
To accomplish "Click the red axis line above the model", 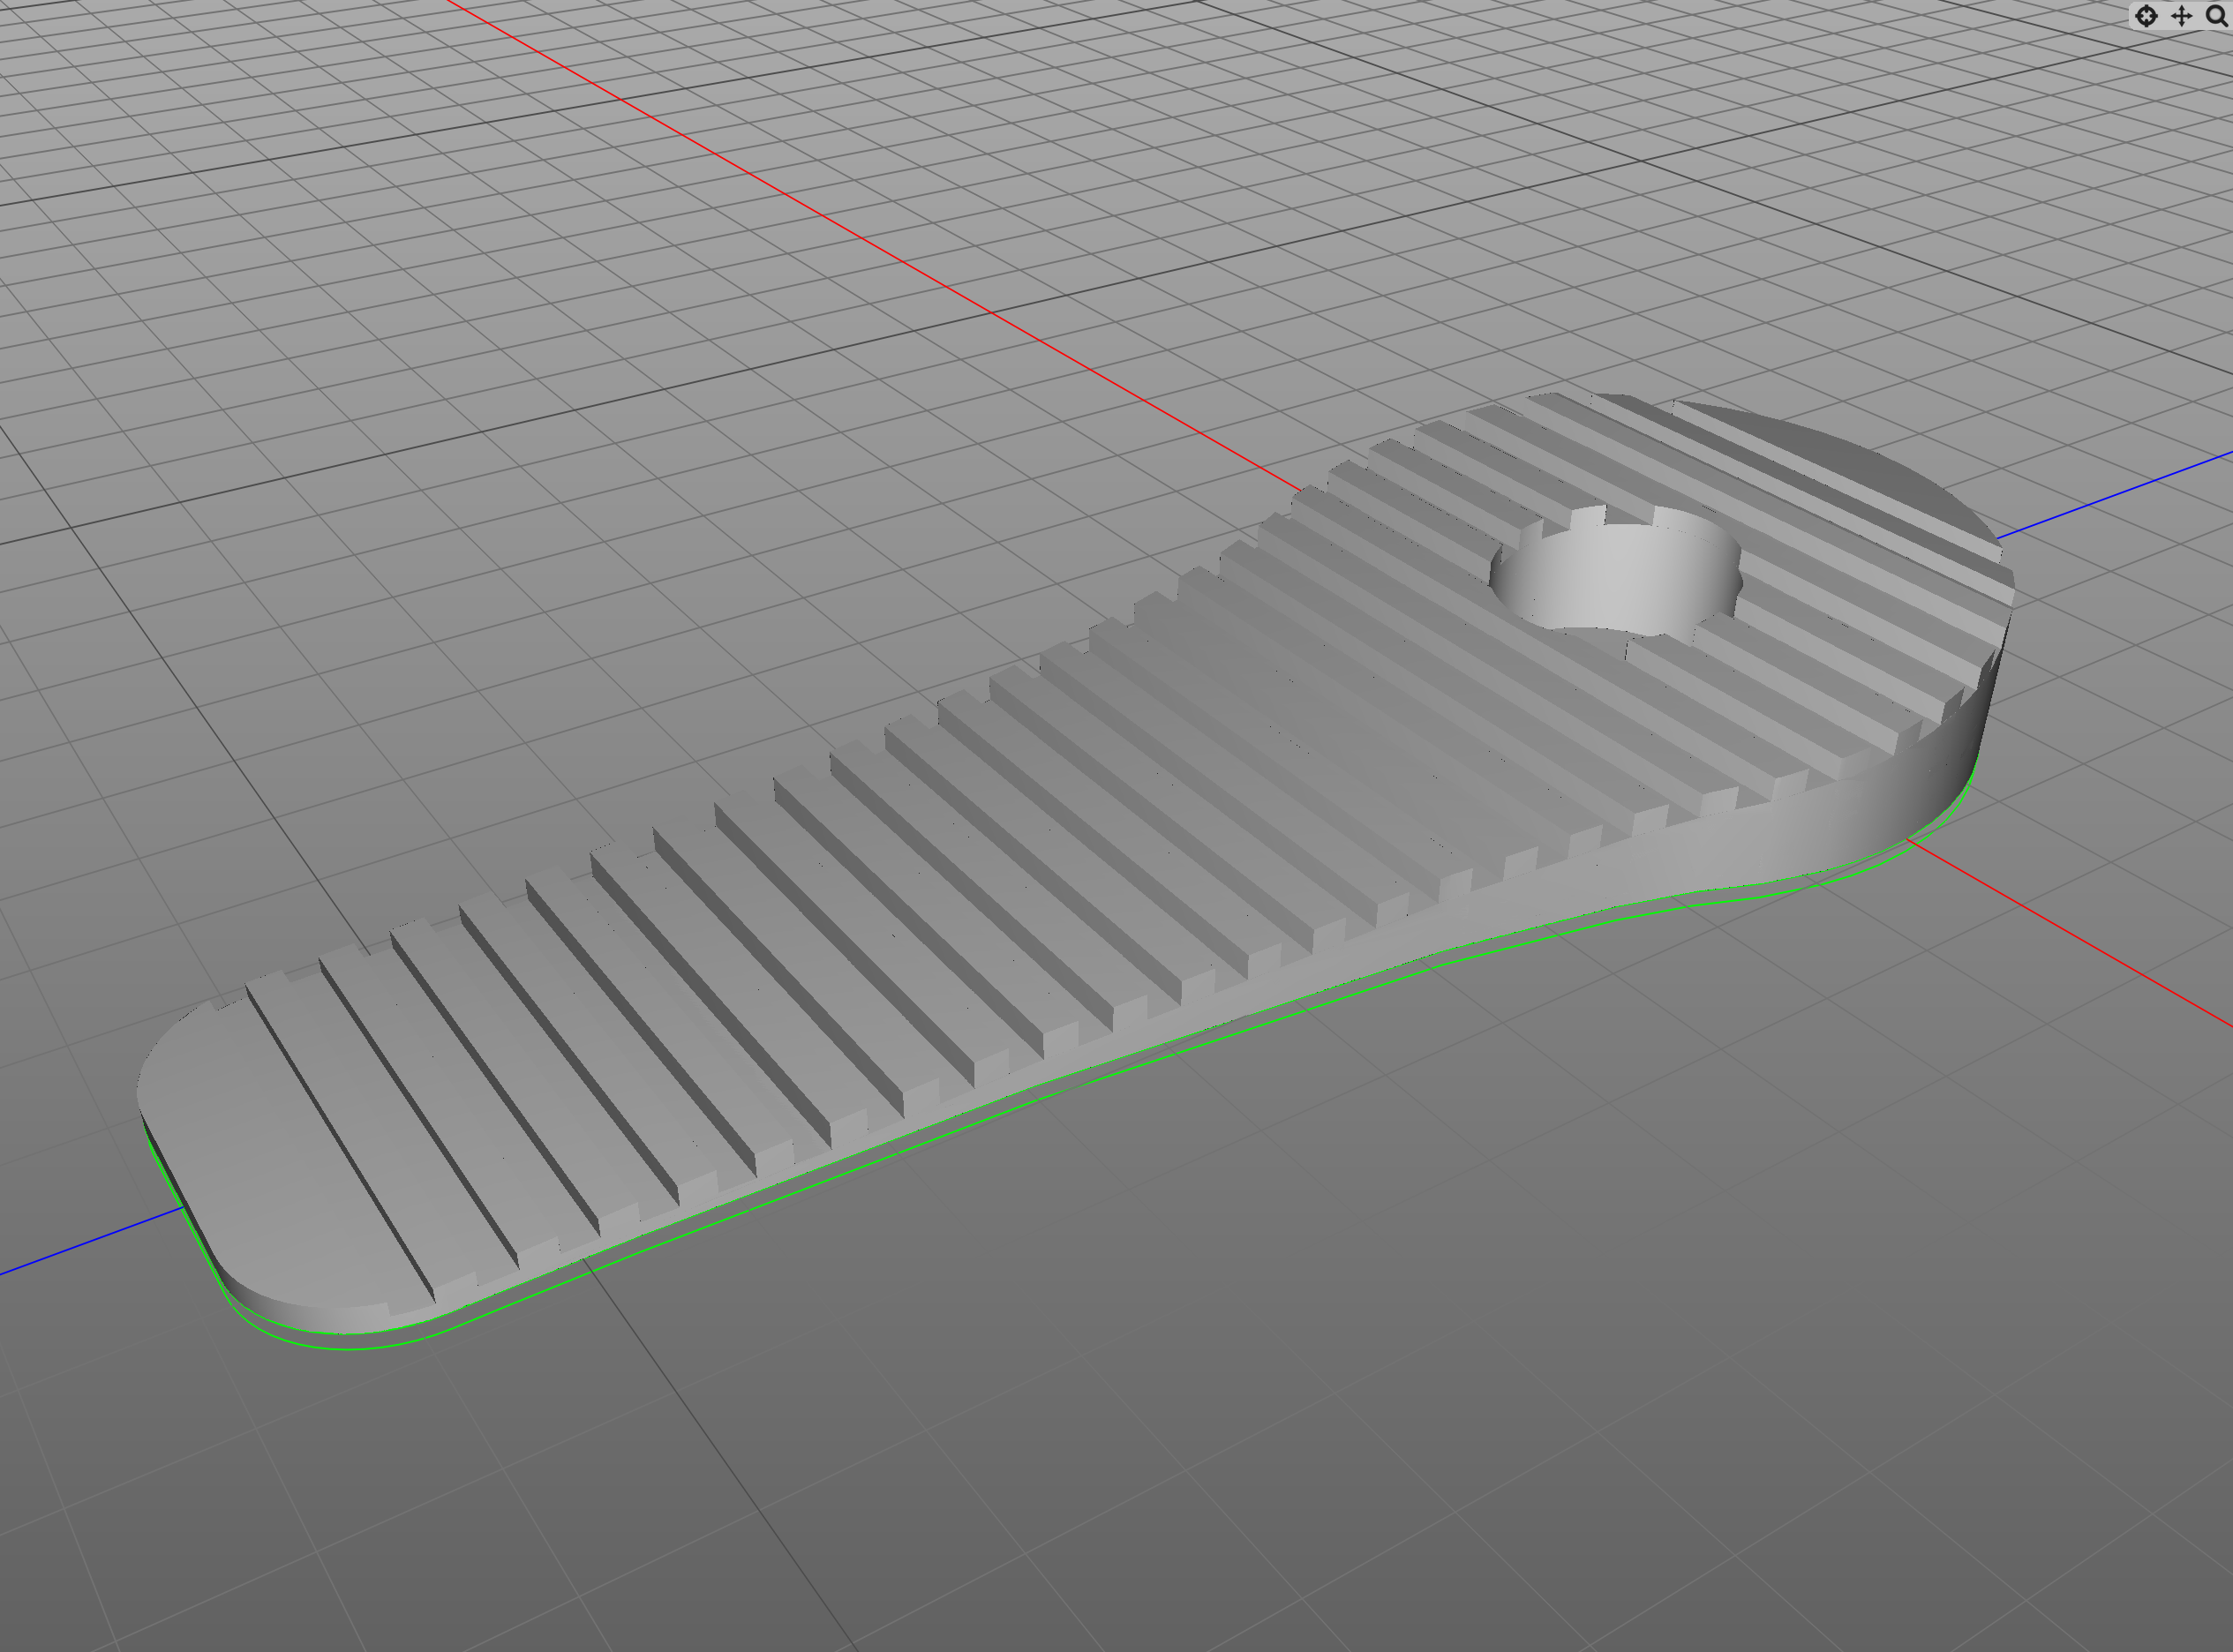I will pyautogui.click(x=800, y=203).
